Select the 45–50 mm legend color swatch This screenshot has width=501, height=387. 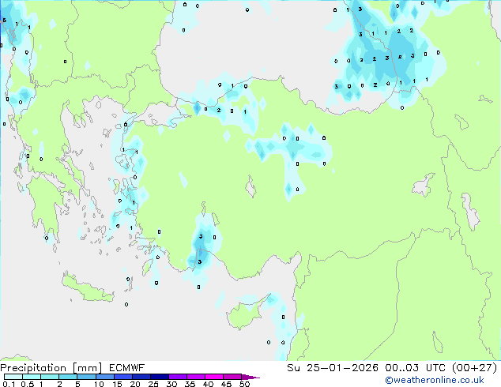pyautogui.click(x=232, y=377)
